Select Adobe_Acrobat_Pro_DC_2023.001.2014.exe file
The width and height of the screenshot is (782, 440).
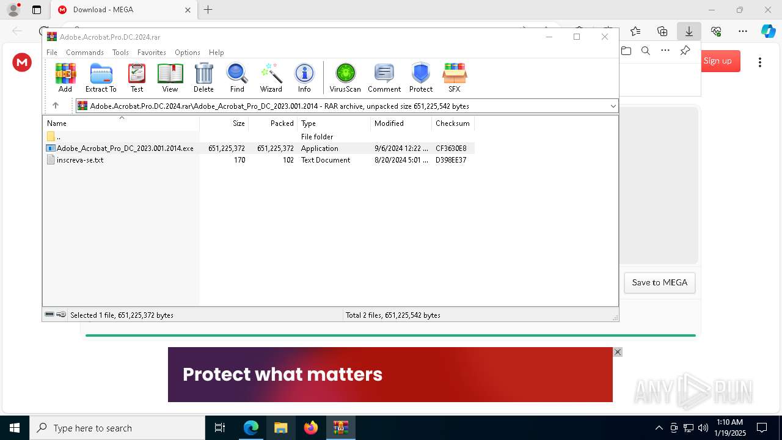click(259, 148)
